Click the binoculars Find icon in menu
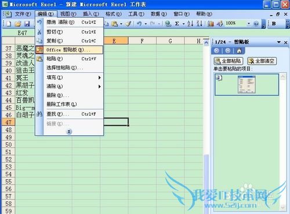Screen dimensions: 290x214 tap(39, 114)
